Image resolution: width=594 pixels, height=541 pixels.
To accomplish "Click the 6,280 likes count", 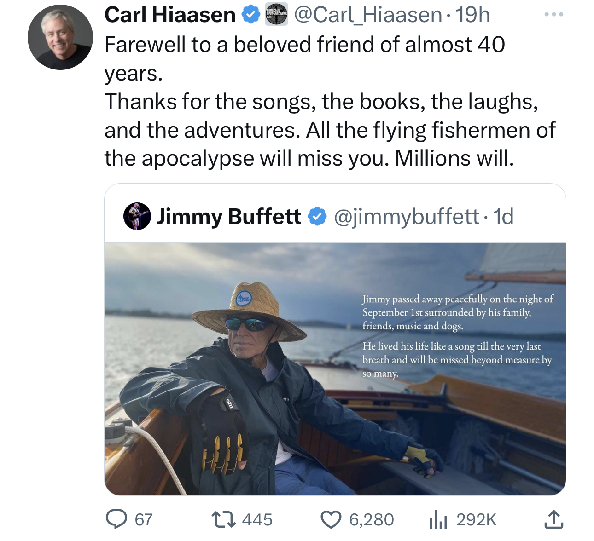I will point(372,519).
